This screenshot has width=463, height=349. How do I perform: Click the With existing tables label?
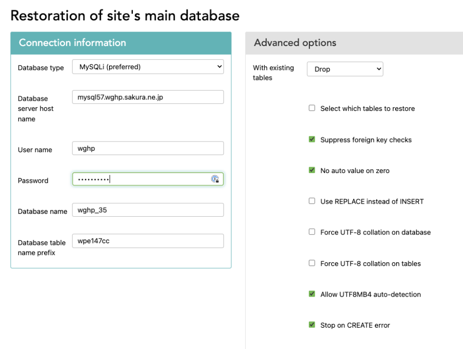click(x=273, y=73)
